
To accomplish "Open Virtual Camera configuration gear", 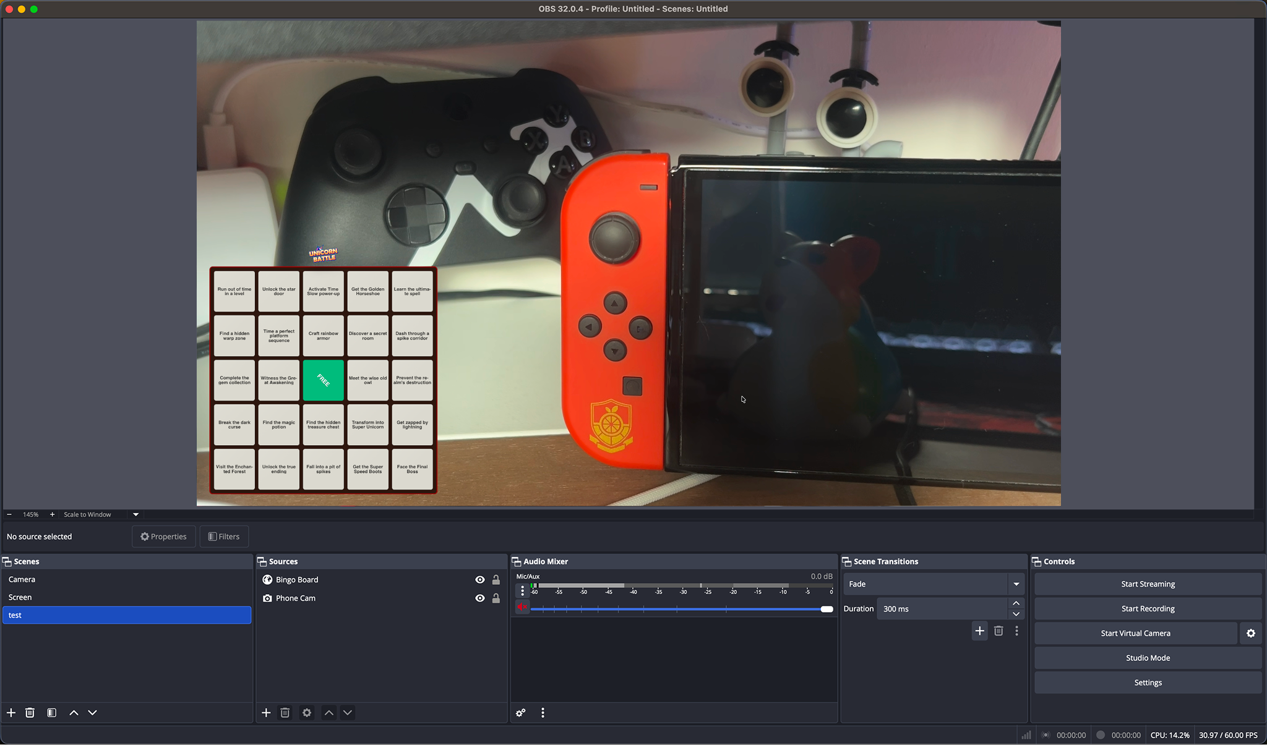I will tap(1250, 632).
